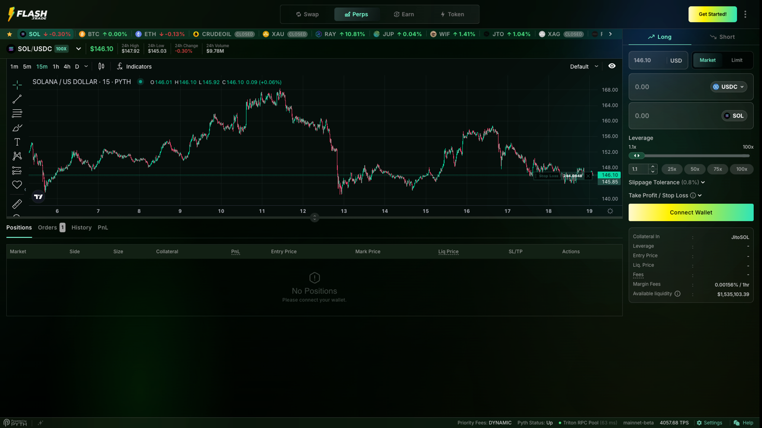
Task: Click the Connect Wallet button
Action: point(690,212)
